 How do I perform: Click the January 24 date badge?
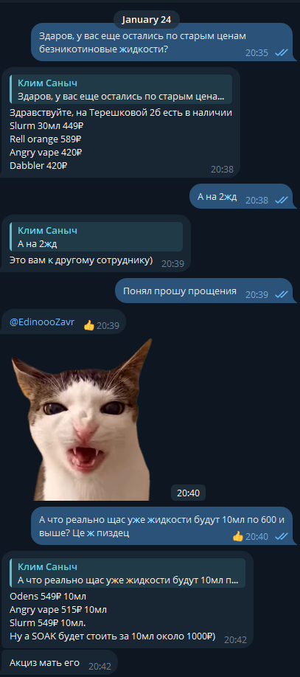(147, 20)
